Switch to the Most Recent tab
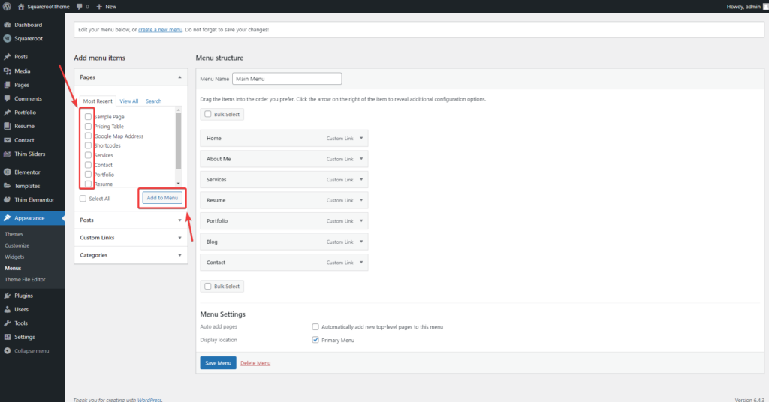This screenshot has height=402, width=769. pos(98,100)
